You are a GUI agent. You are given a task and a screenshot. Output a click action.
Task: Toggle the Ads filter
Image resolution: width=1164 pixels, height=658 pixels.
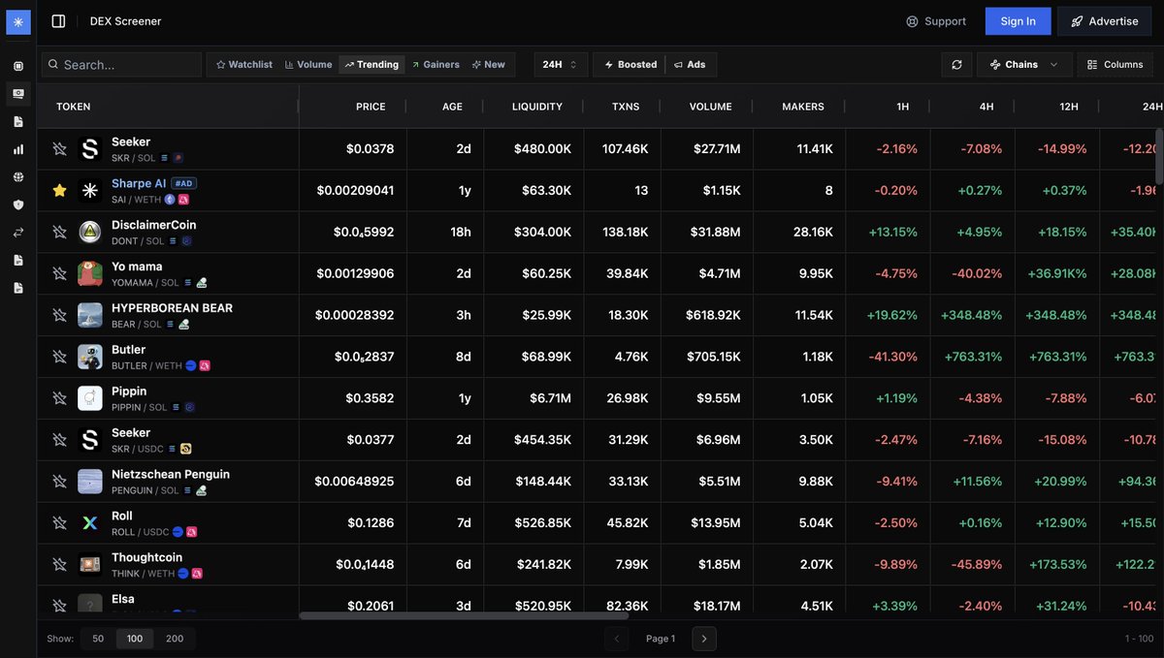[x=690, y=64]
